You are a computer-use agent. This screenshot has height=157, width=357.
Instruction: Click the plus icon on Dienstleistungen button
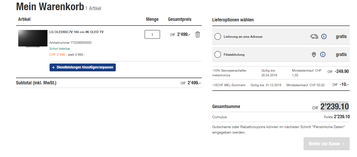53,67
